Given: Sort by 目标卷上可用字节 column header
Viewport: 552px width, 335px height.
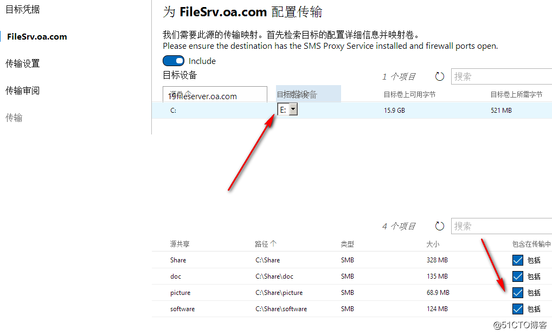Looking at the screenshot, I should point(409,94).
